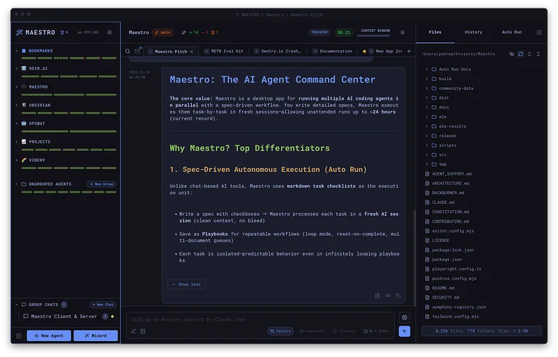The image size is (558, 357).
Task: Collapse the left sidebar panel icon
Action: (19, 335)
